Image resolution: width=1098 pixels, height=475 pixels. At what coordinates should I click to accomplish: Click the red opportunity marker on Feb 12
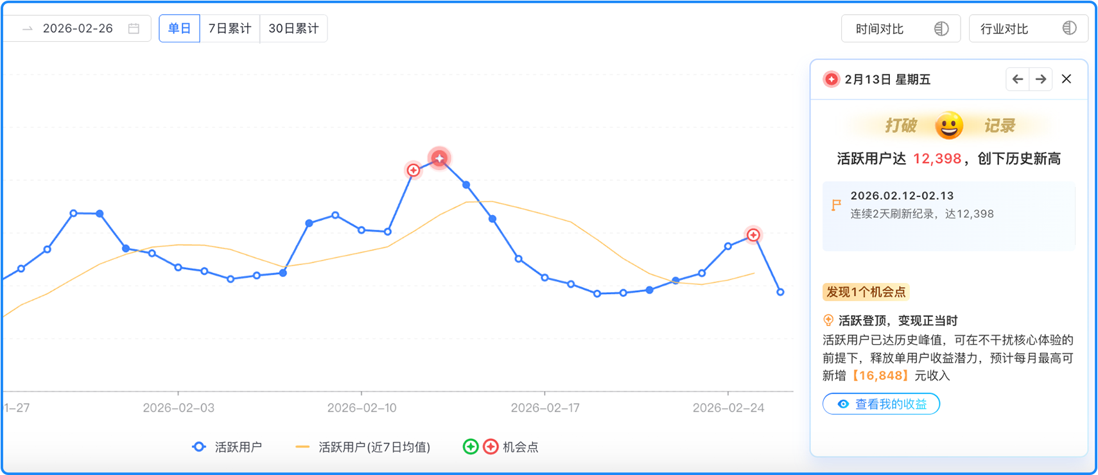pyautogui.click(x=414, y=170)
